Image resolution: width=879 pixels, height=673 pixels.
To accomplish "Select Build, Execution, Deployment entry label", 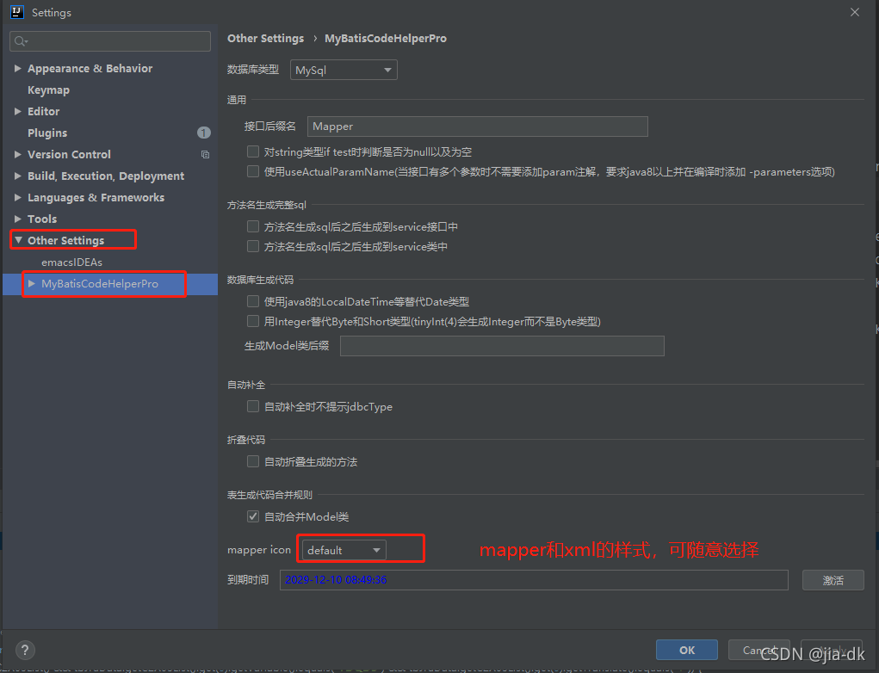I will [106, 176].
